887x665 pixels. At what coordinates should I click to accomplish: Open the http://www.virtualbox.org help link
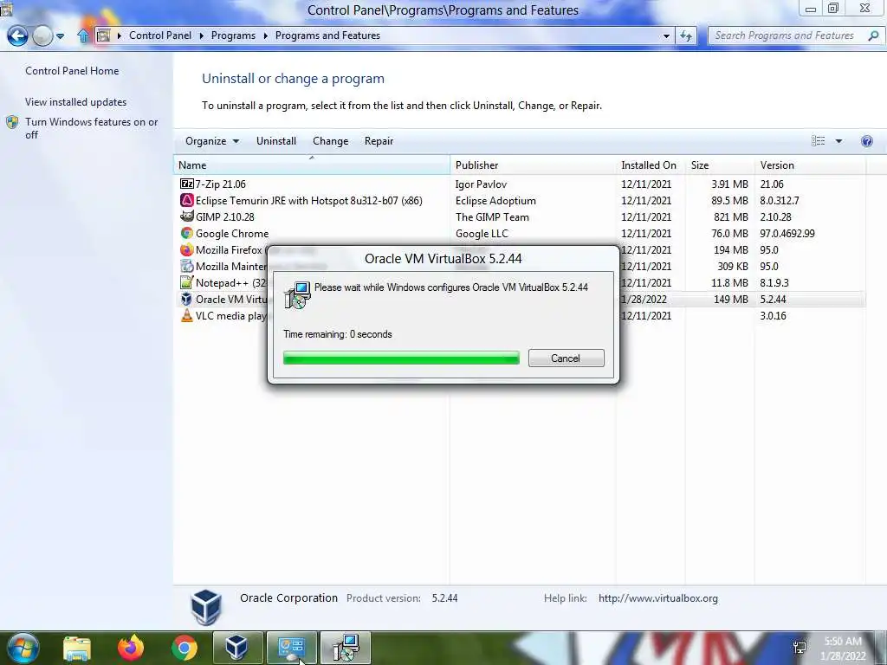tap(658, 598)
